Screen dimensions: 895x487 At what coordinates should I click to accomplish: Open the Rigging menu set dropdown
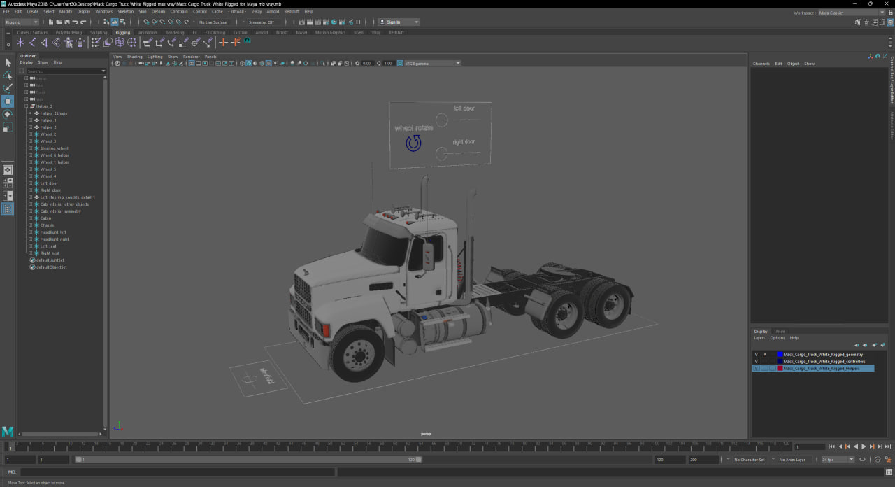(x=21, y=22)
